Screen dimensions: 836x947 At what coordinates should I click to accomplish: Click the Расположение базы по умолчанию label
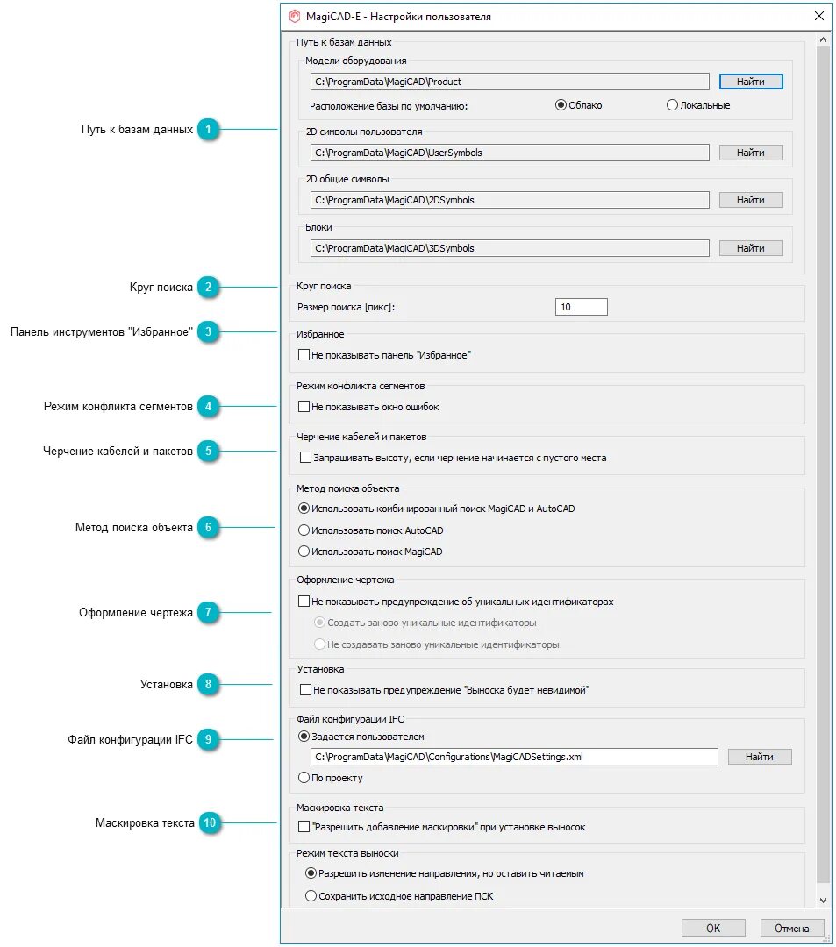point(389,106)
